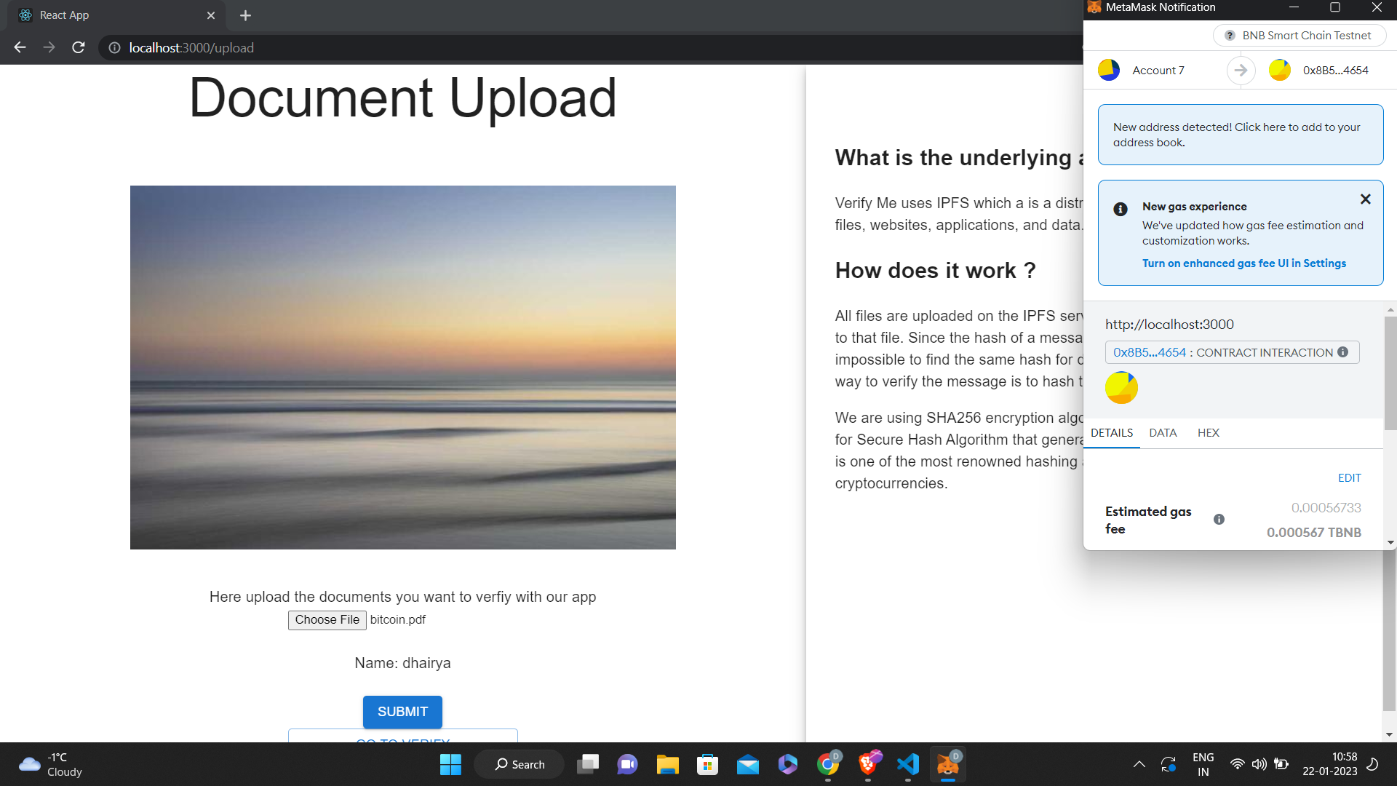1397x786 pixels.
Task: Click the contract interaction info icon
Action: coord(1343,352)
